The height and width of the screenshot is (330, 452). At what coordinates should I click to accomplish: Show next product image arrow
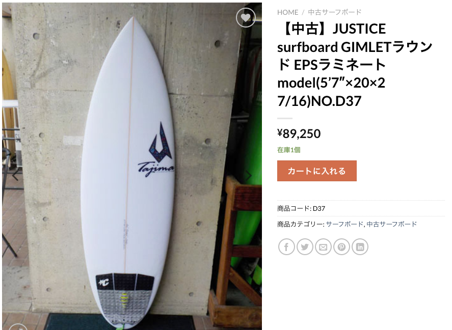pyautogui.click(x=248, y=175)
